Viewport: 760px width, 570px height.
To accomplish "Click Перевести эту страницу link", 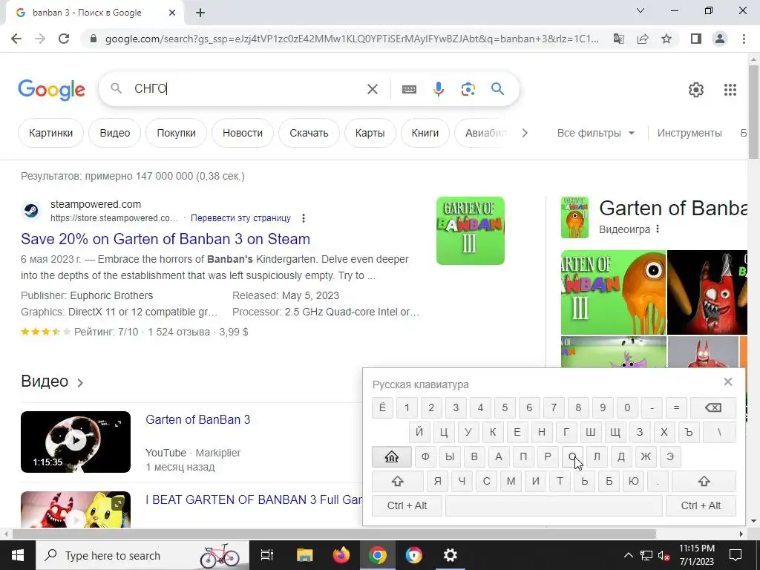I will click(240, 218).
